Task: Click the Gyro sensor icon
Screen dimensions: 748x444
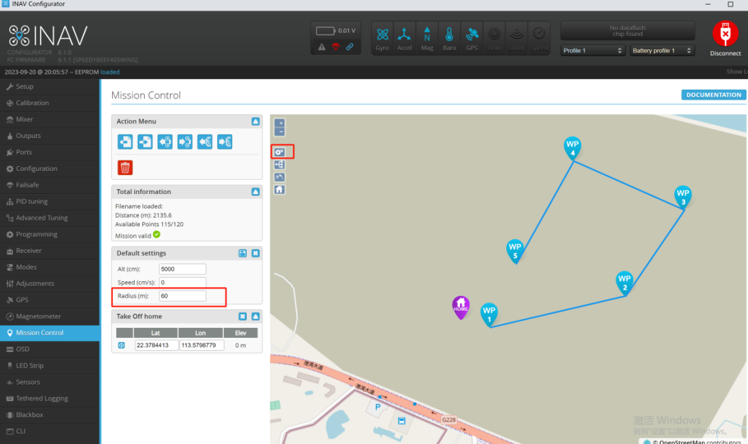Action: (x=382, y=39)
